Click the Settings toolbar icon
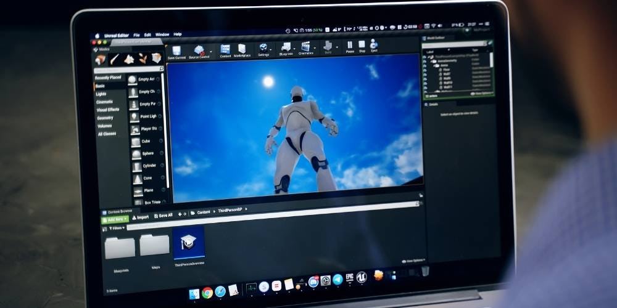Screen dimensions: 617x308 click(263, 48)
